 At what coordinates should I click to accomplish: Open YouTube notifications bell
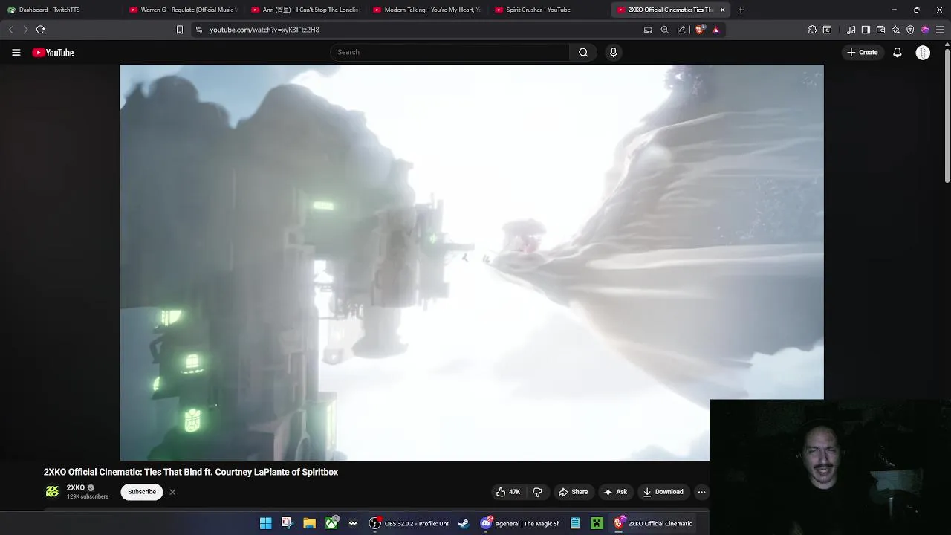coord(898,53)
